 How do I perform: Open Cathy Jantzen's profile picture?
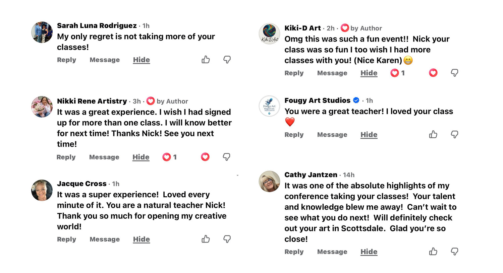click(x=269, y=181)
